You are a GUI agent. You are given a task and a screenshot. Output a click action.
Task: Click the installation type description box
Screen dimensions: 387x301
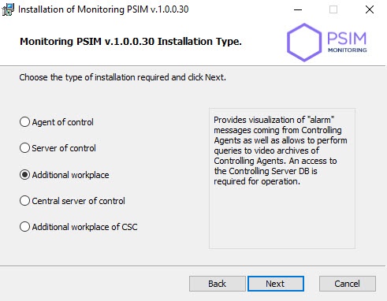point(282,178)
